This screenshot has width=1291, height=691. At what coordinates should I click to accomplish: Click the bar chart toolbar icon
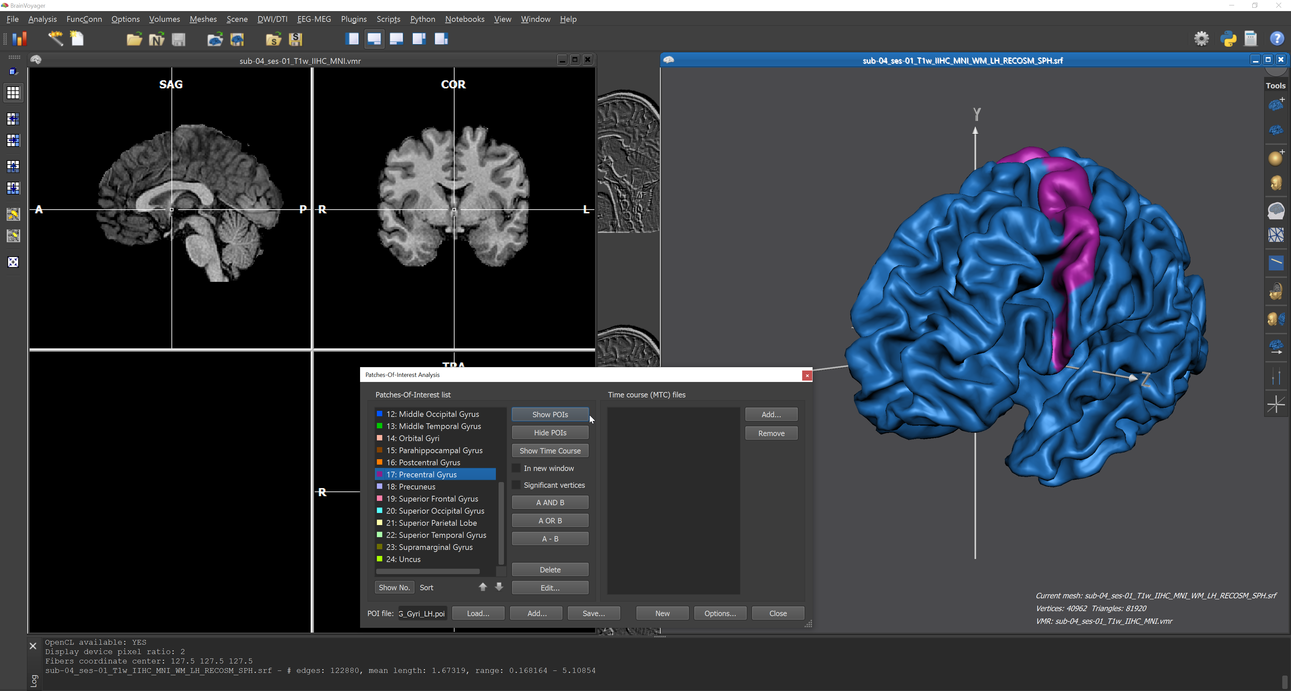click(19, 39)
